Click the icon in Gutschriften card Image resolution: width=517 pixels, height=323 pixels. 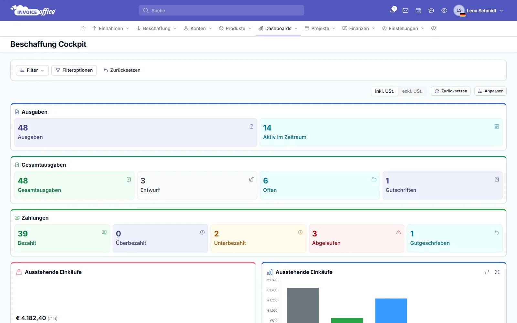coord(497,180)
